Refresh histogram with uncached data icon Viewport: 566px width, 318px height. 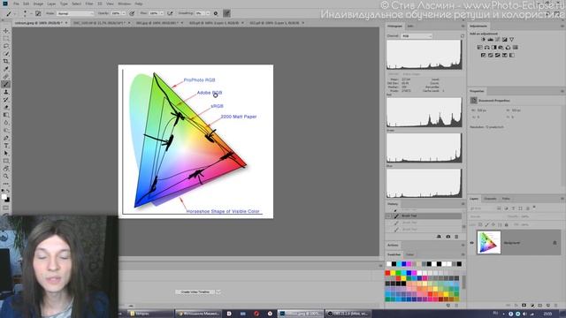[x=463, y=35]
